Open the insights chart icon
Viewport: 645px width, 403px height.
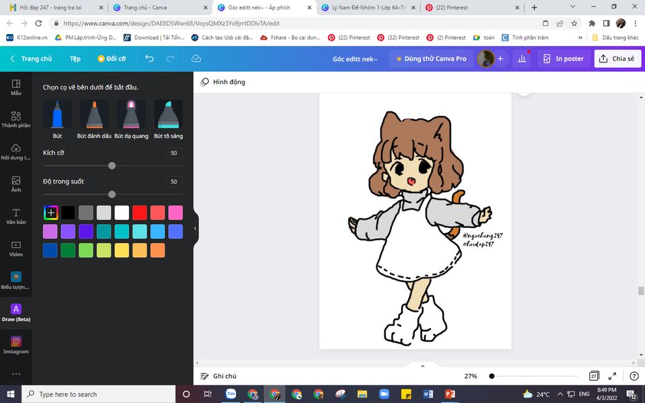pos(522,59)
